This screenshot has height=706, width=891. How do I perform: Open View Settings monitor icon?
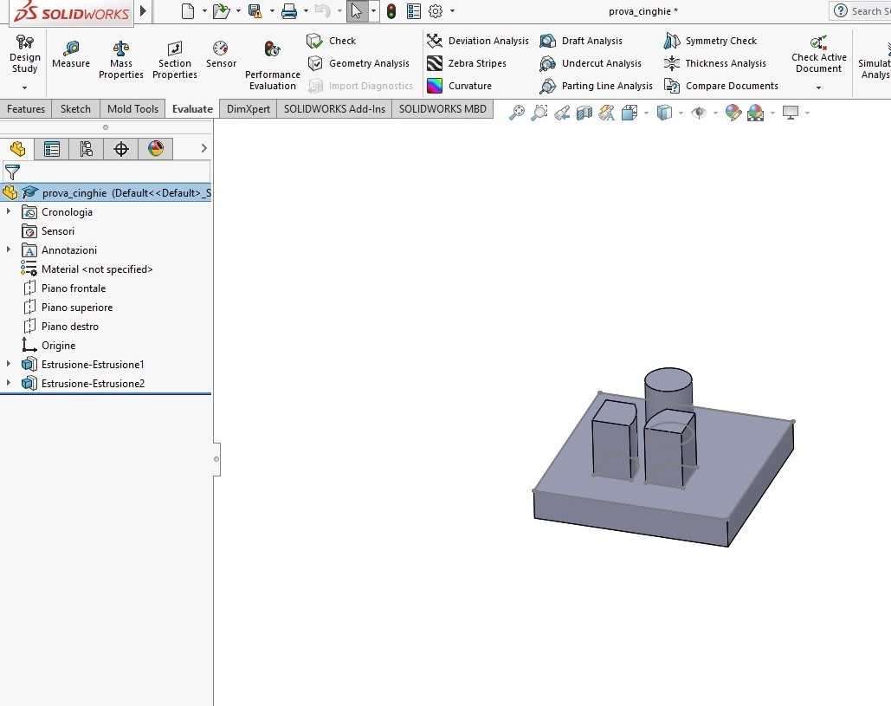791,113
